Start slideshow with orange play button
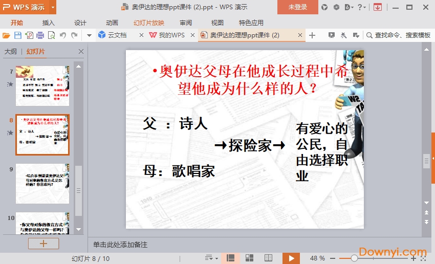Viewport: 435px width, 264px height. click(291, 258)
